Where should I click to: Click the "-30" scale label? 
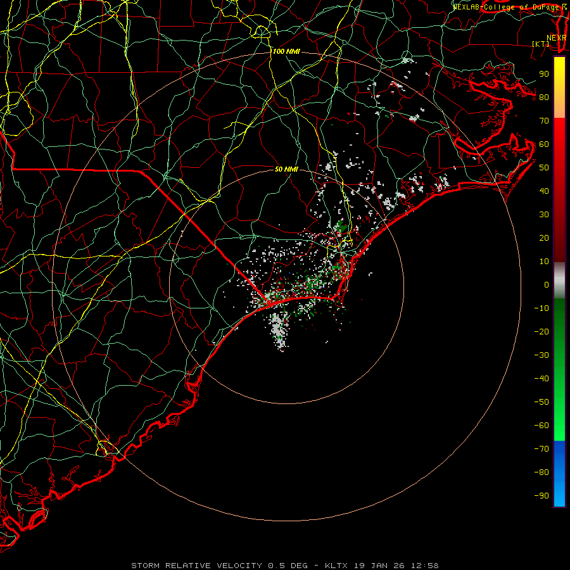coord(541,355)
